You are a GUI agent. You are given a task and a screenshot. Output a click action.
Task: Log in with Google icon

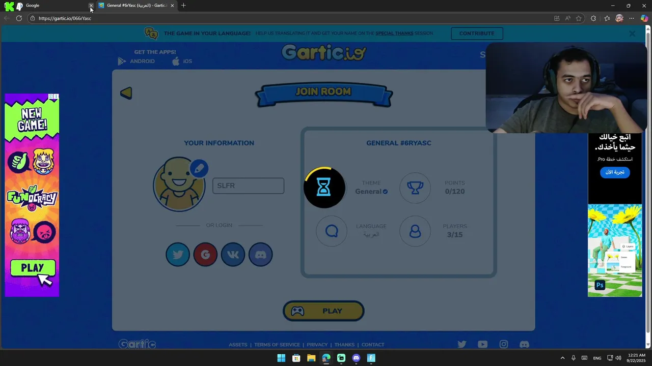[205, 255]
